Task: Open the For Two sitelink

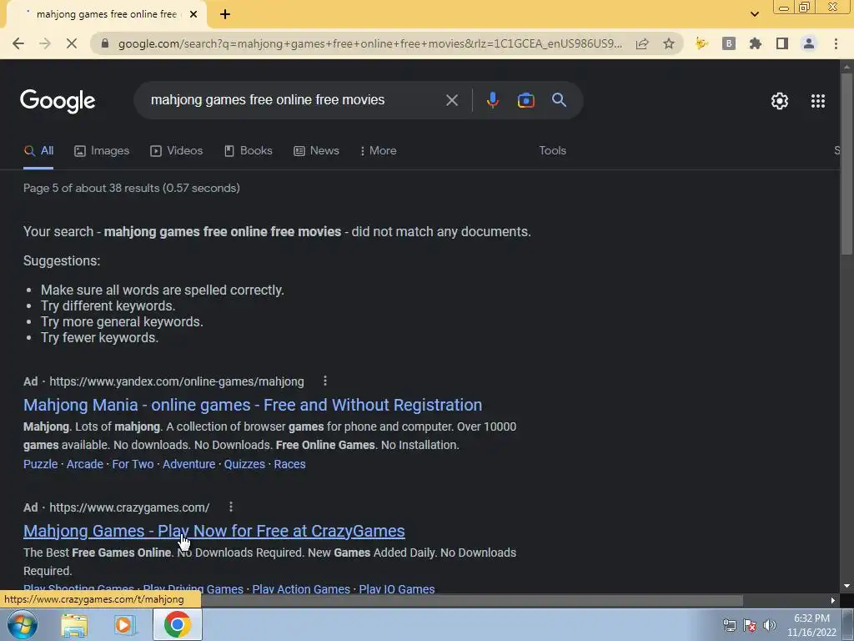Action: point(133,464)
